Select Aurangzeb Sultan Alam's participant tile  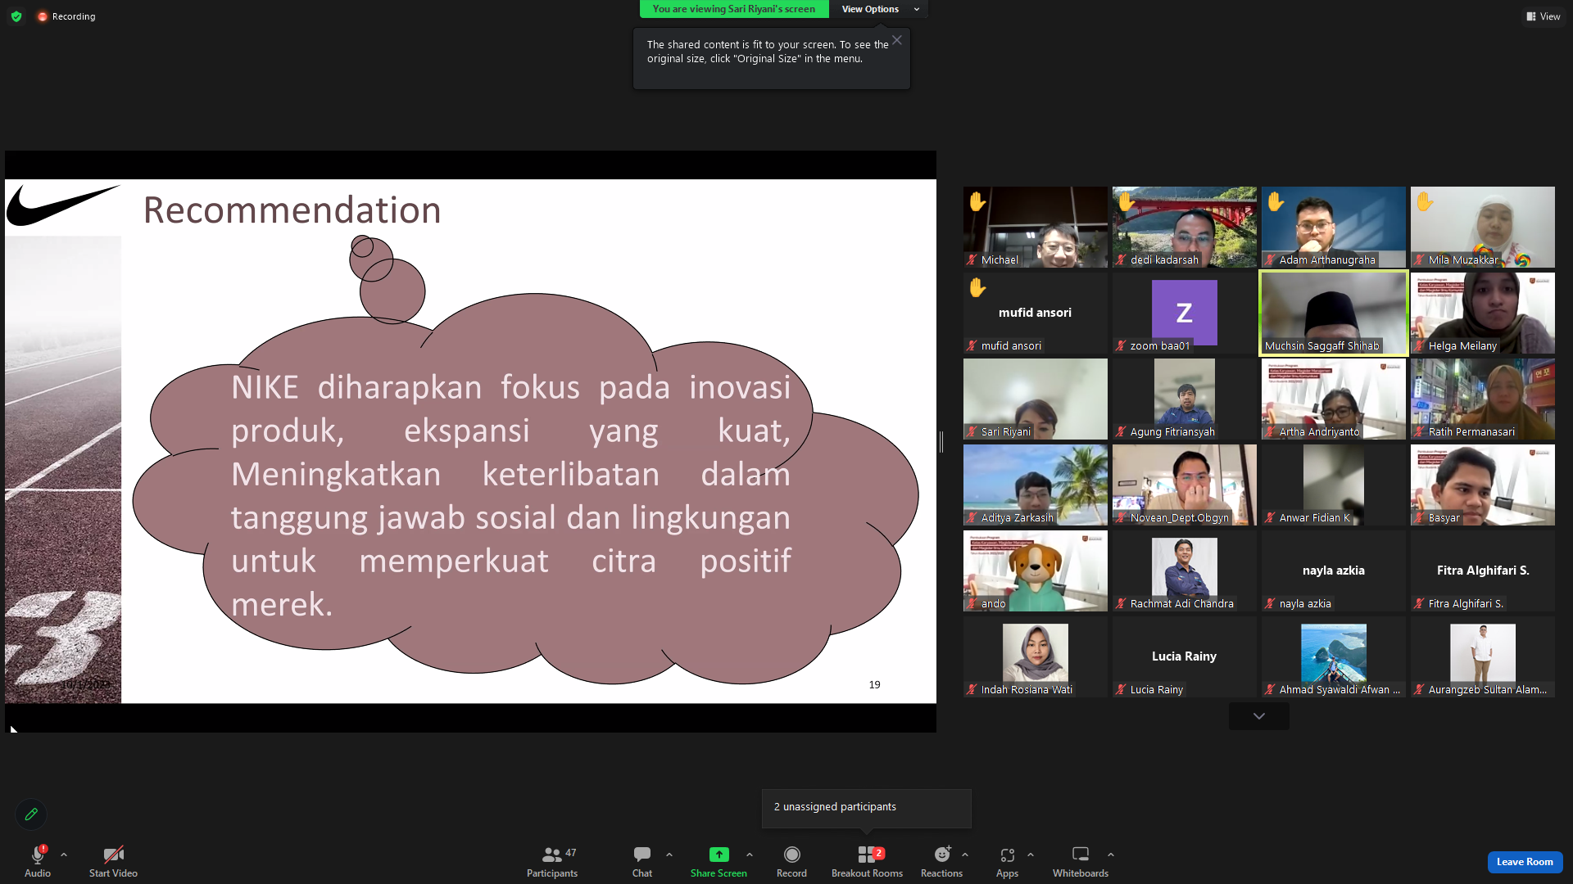[1483, 656]
